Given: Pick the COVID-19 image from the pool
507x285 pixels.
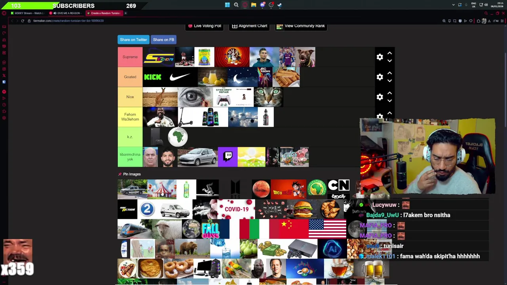Looking at the screenshot, I should click(x=236, y=209).
